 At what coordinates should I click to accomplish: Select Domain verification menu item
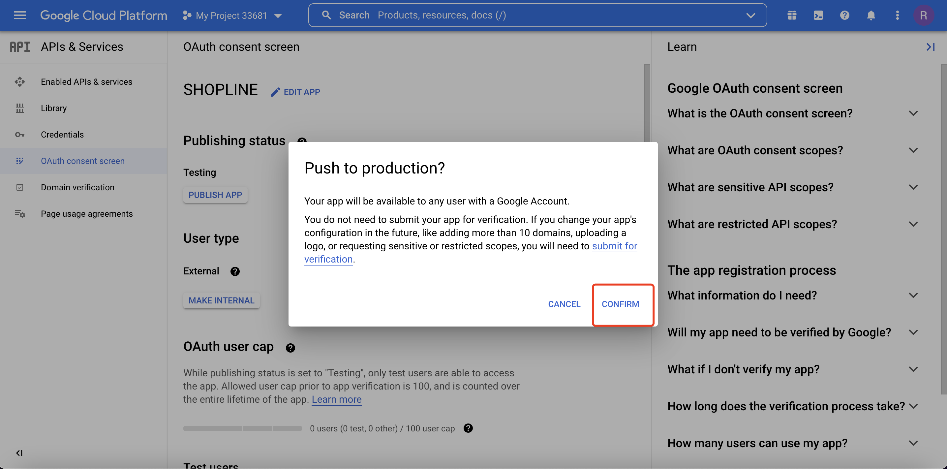coord(77,187)
